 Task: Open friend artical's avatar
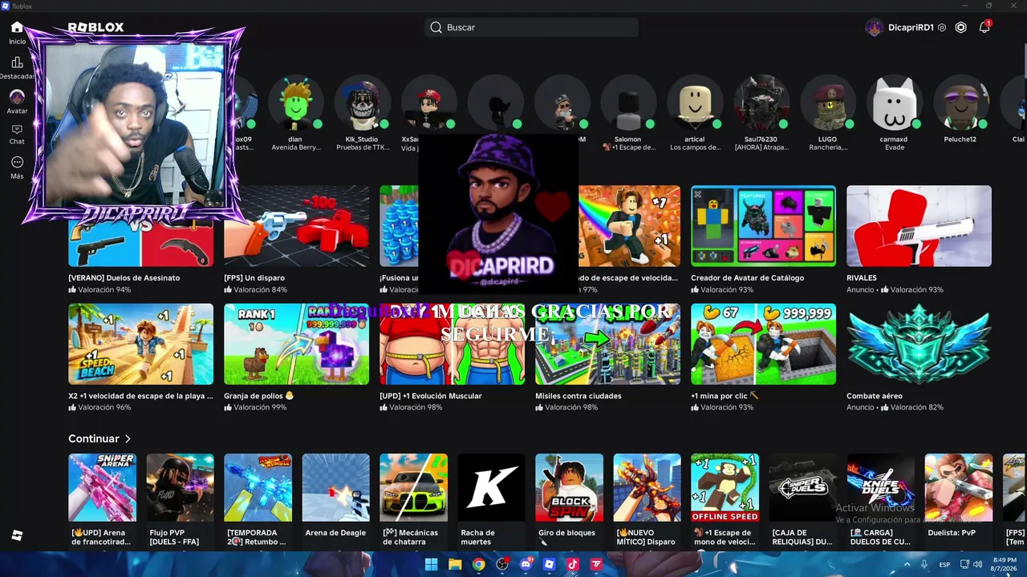695,103
